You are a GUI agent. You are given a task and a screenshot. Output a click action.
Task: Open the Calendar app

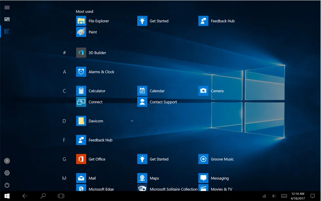(151, 91)
